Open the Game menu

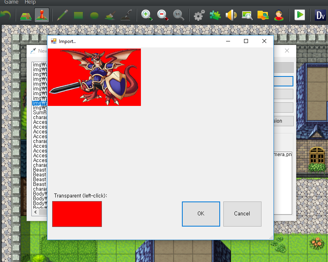tap(11, 2)
